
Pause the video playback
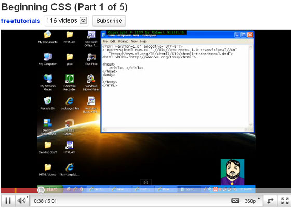pos(8,201)
